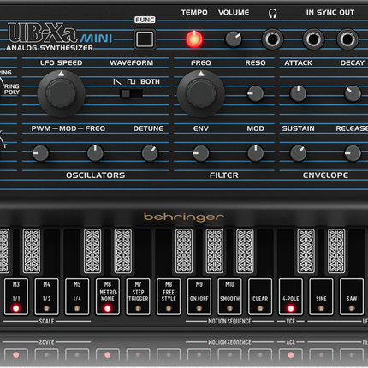Click the oscillator MOD knob

(x=95, y=153)
